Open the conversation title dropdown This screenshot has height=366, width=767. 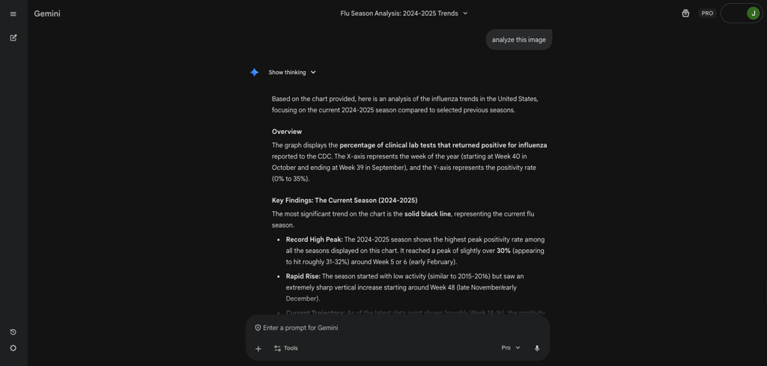[x=404, y=13]
